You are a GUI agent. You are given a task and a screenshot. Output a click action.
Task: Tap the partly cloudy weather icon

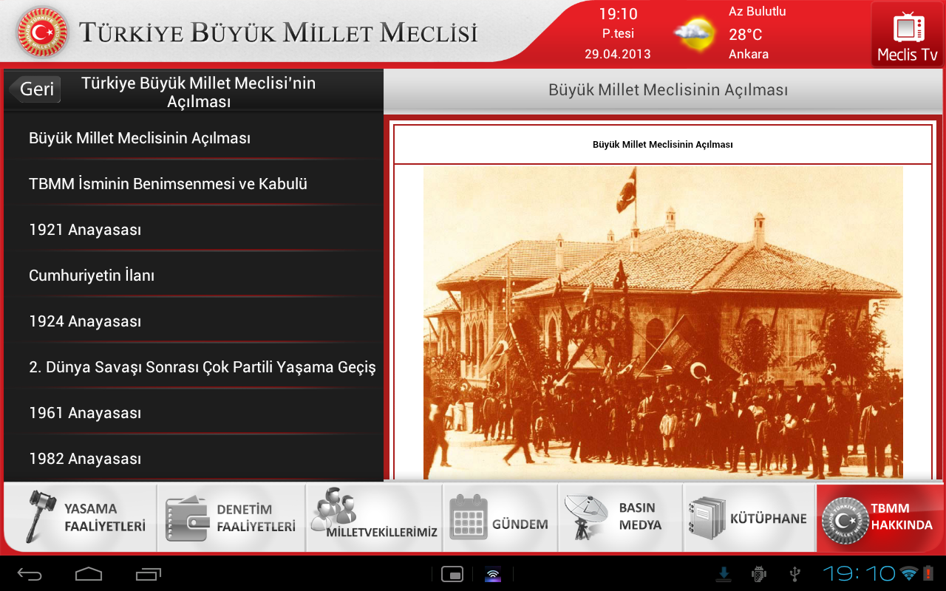click(695, 34)
